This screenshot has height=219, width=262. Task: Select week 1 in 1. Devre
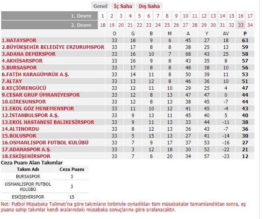[x=103, y=16]
